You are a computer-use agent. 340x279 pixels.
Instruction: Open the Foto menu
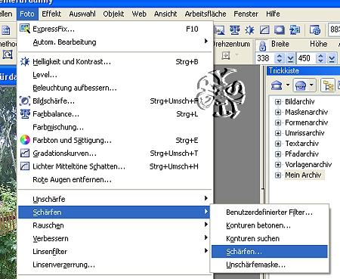(x=27, y=14)
